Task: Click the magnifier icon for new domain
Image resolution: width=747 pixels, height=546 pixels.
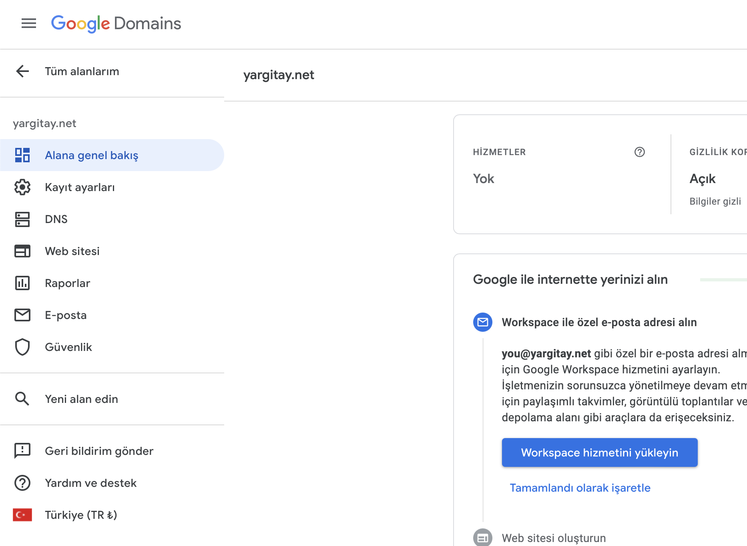Action: tap(22, 399)
